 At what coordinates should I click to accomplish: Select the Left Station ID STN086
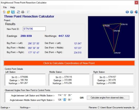click(x=24, y=77)
